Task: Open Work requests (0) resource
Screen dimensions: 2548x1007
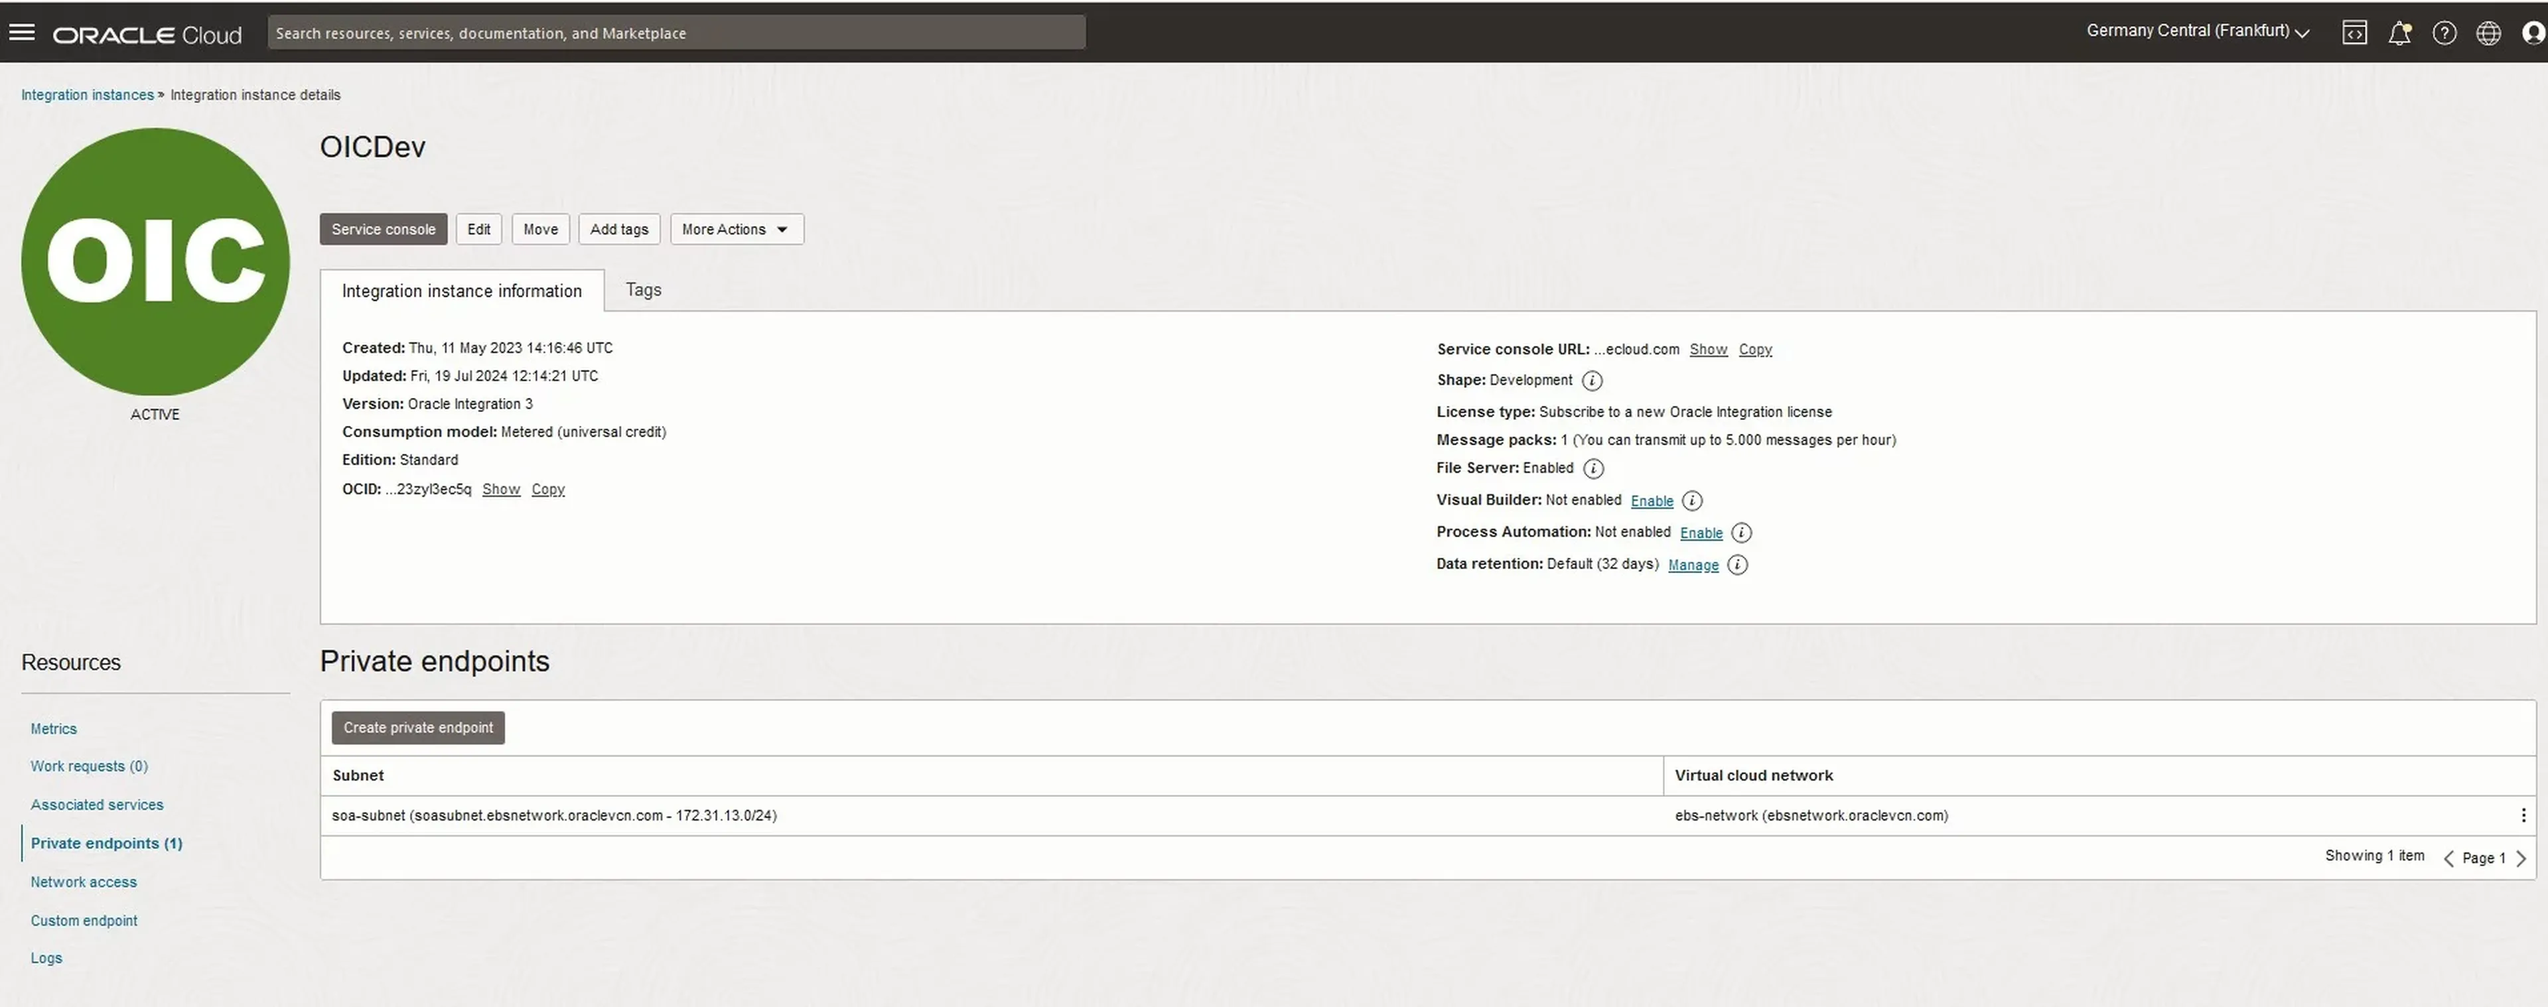Action: [x=89, y=767]
